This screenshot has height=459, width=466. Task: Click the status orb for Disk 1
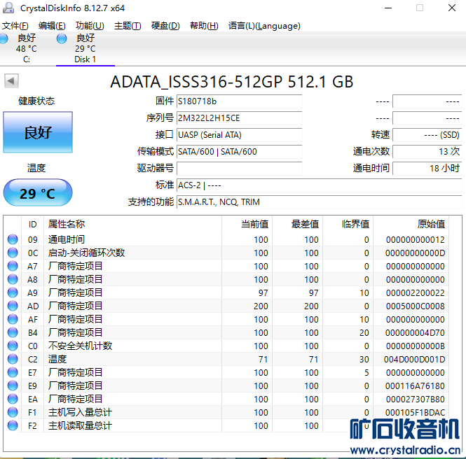click(x=62, y=38)
